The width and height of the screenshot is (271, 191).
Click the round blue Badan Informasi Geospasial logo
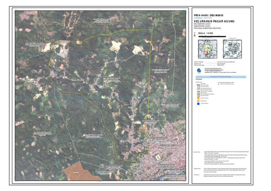pos(199,71)
